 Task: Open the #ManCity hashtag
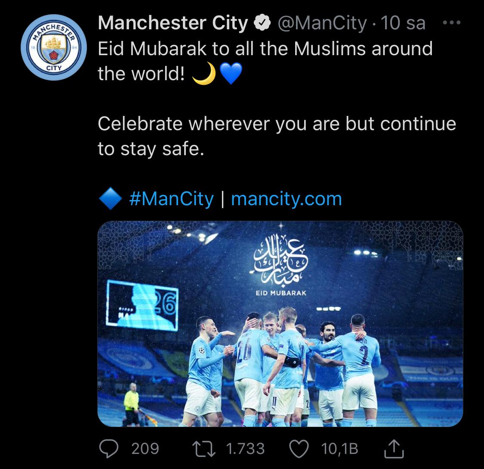tap(171, 199)
